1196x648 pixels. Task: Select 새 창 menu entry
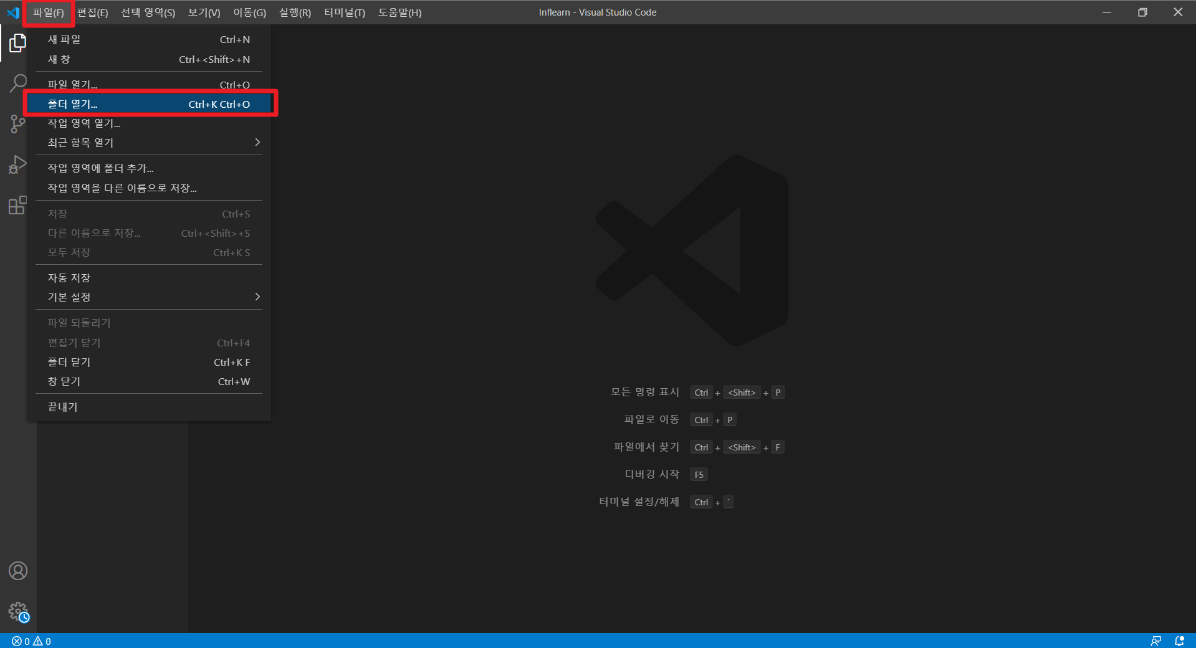149,60
